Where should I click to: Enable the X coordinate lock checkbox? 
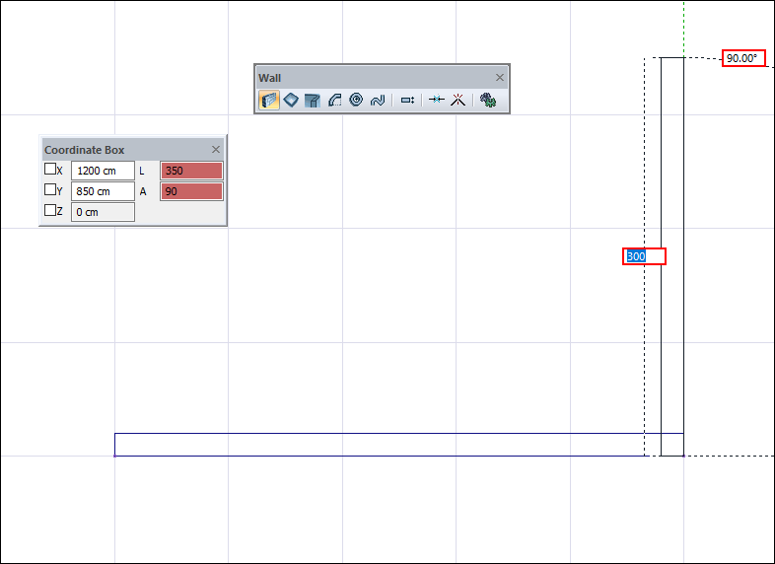point(50,170)
